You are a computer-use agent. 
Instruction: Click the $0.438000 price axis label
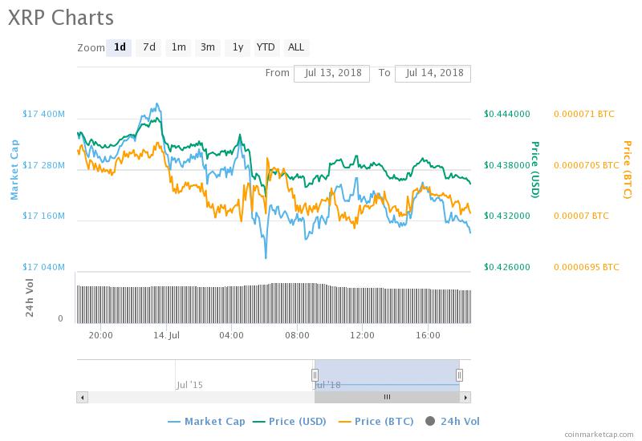click(507, 165)
